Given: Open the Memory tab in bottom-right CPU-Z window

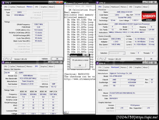Looking at the screenshot, I should coord(123,67).
